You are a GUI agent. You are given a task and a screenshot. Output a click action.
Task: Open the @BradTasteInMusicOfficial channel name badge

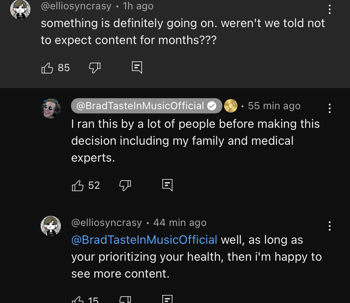point(146,106)
